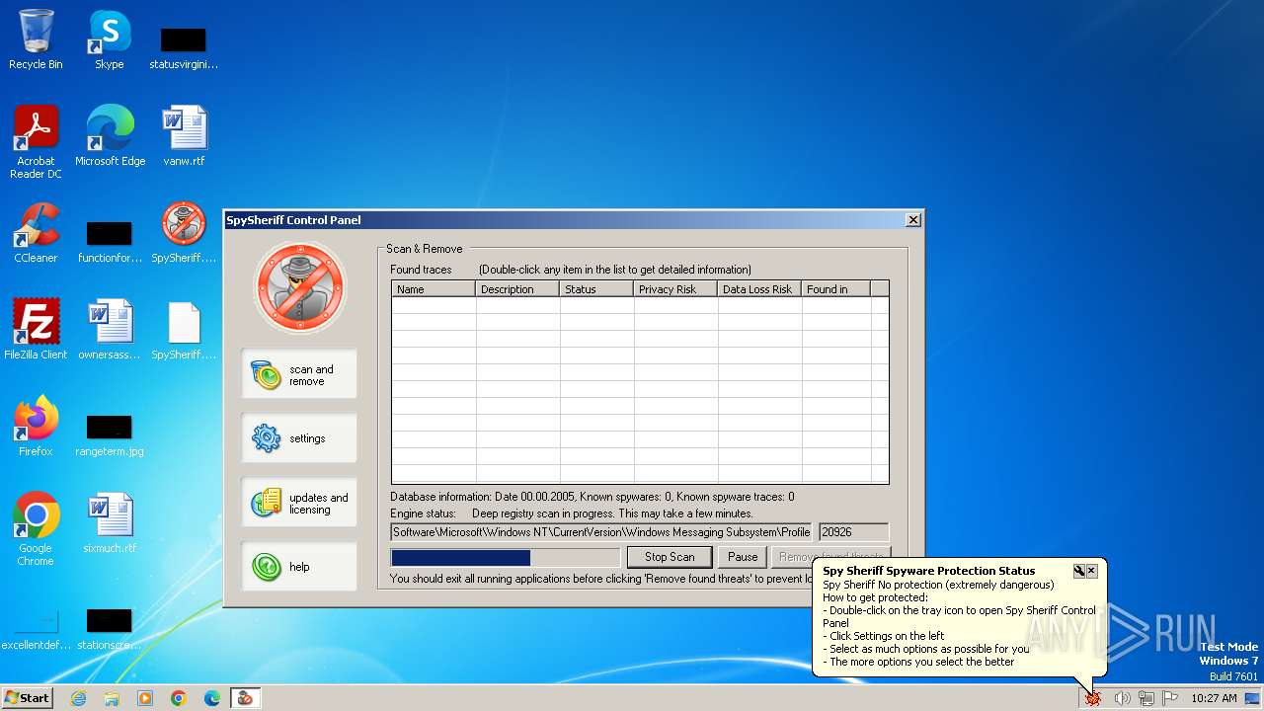The image size is (1264, 711).
Task: Select the statusvirgini desktop file
Action: [x=184, y=47]
